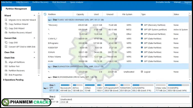Select Disk 2 (Unallocated) 223.6 GB block
Image resolution: width=193 pixels, height=108 pixels.
[125, 99]
